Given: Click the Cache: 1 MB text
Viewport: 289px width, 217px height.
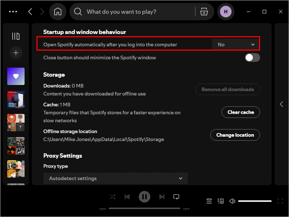Looking at the screenshot, I should (x=57, y=105).
